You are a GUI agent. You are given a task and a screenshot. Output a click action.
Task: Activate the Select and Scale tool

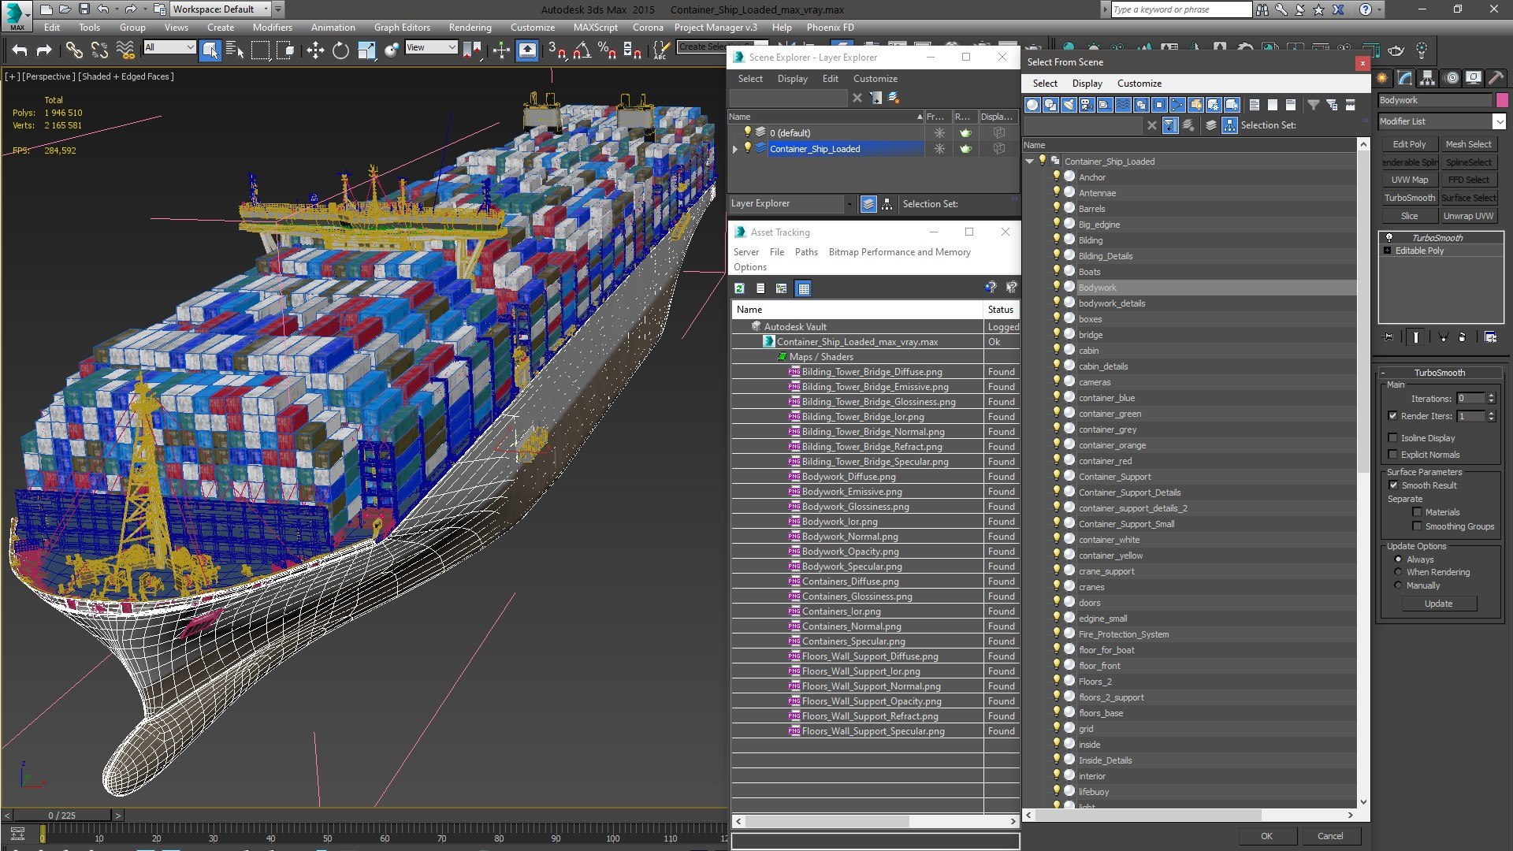(366, 50)
